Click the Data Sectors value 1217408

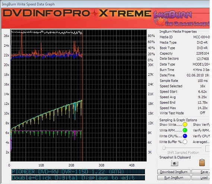pos(203,59)
